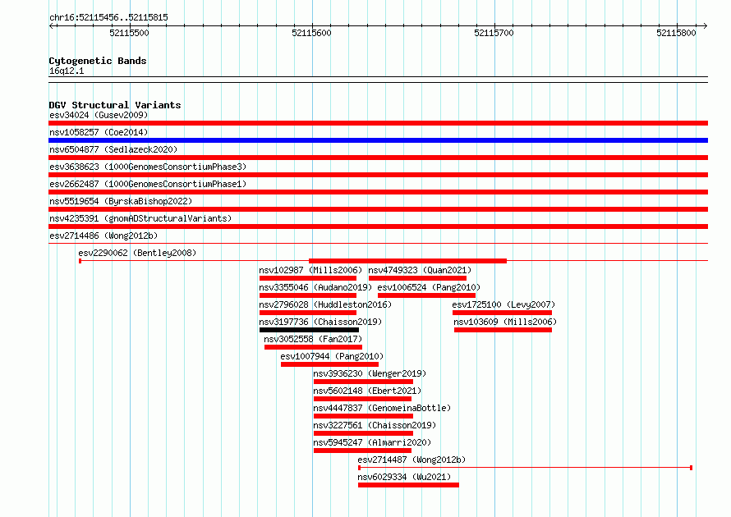The image size is (731, 517).
Task: Click the 52115500 ruler position
Action: tap(129, 33)
